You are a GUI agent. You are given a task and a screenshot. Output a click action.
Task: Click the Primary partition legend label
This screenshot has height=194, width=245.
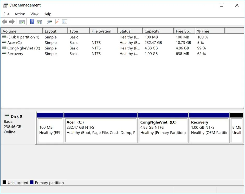(x=49, y=183)
